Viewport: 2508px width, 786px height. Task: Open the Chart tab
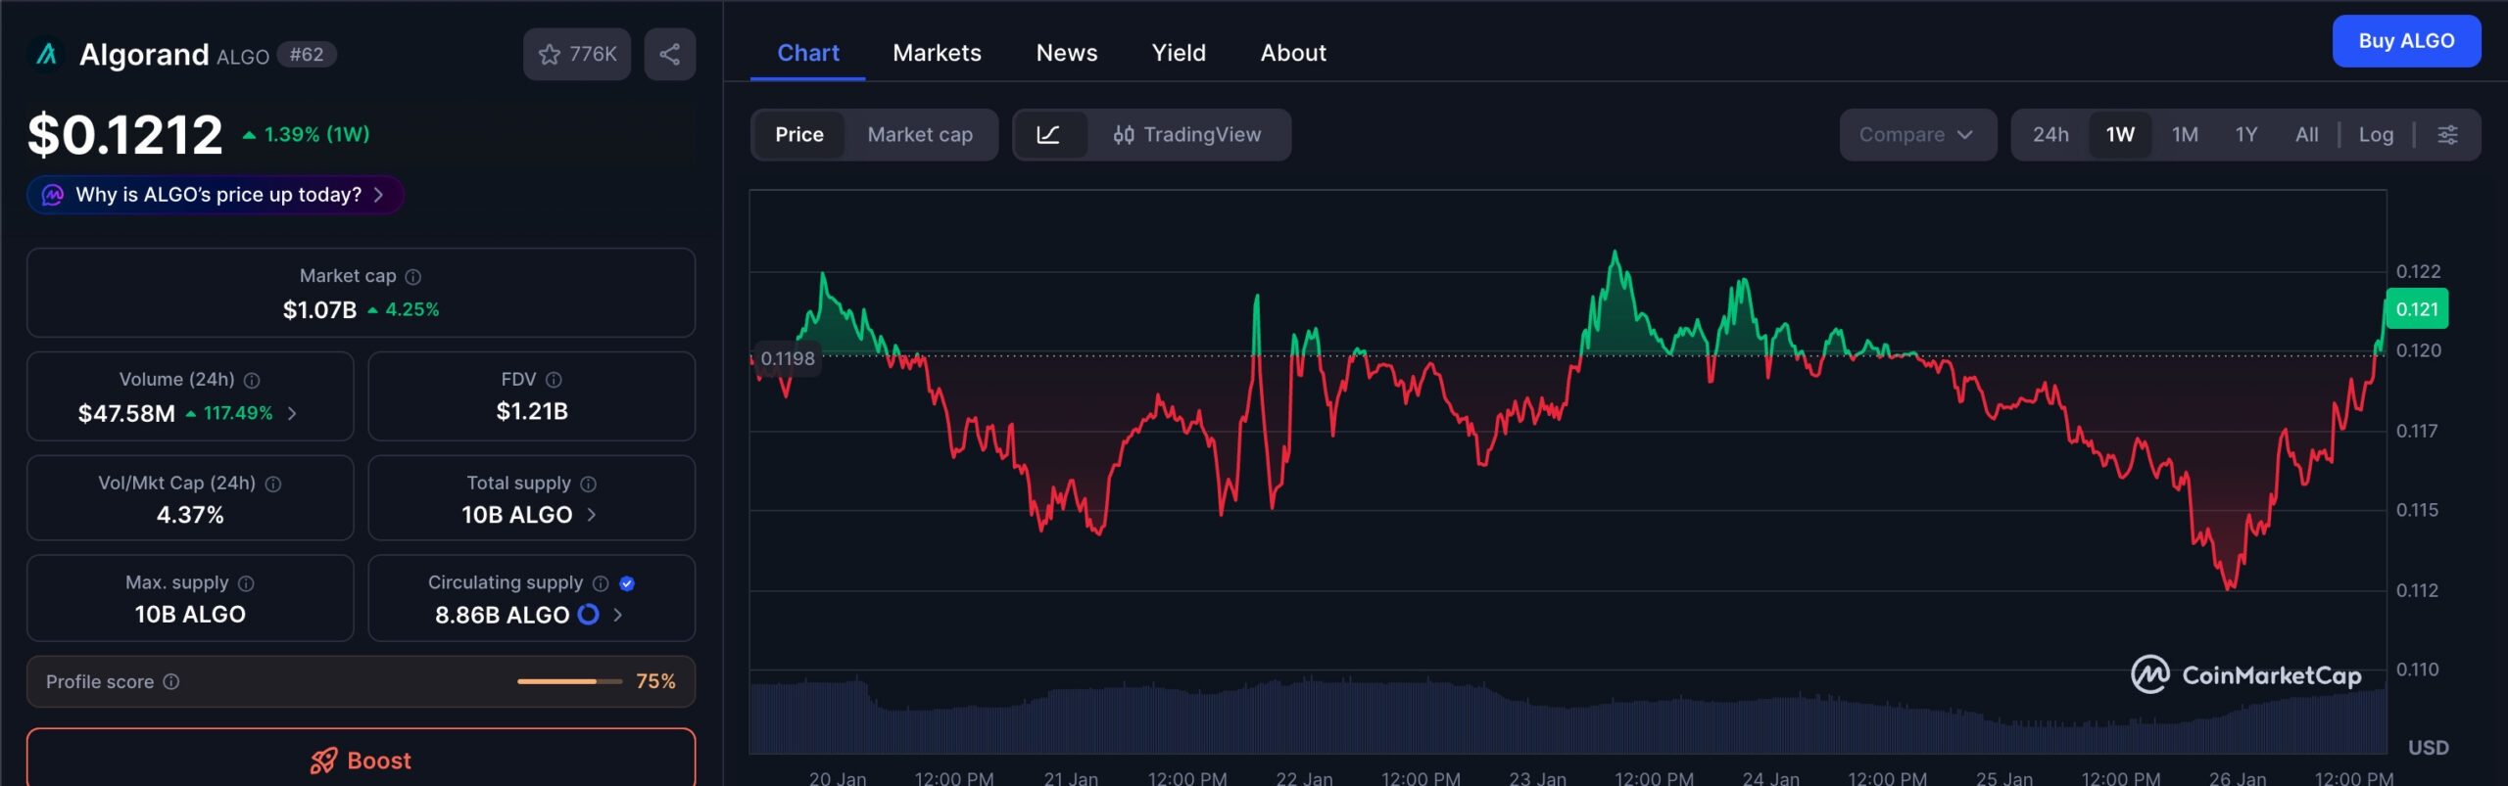pyautogui.click(x=808, y=53)
